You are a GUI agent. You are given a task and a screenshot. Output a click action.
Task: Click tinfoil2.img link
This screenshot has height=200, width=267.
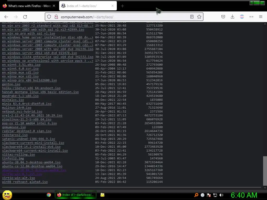tap(13, 159)
